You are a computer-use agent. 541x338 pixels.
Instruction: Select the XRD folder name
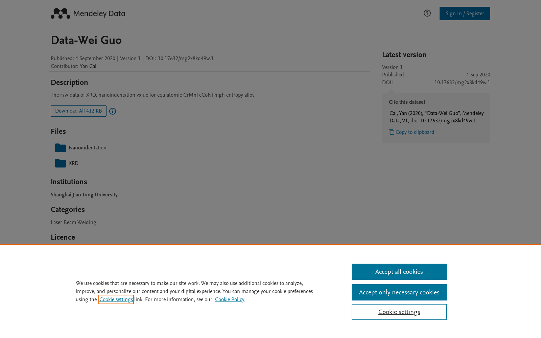(x=73, y=163)
